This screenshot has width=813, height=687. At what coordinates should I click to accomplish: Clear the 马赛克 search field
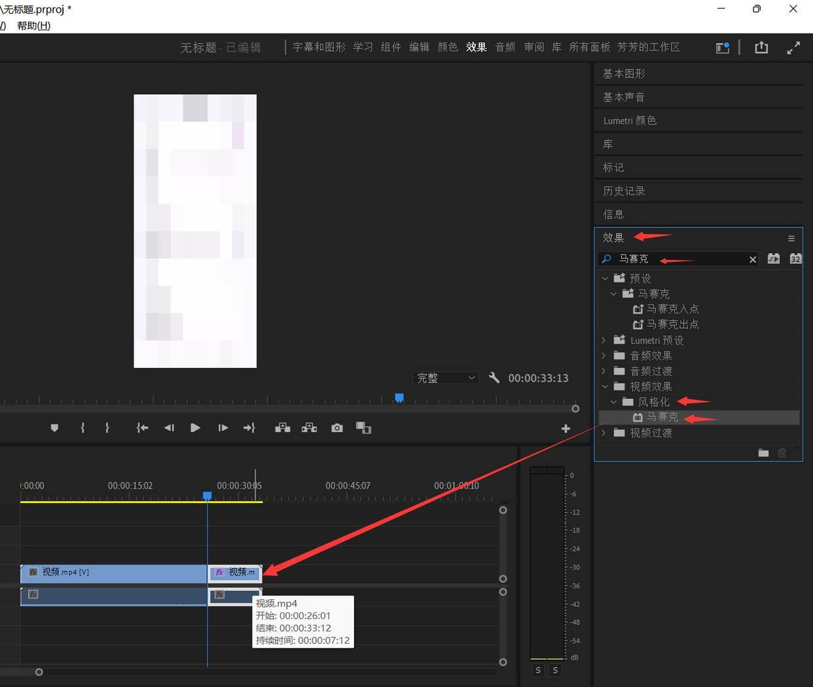753,259
